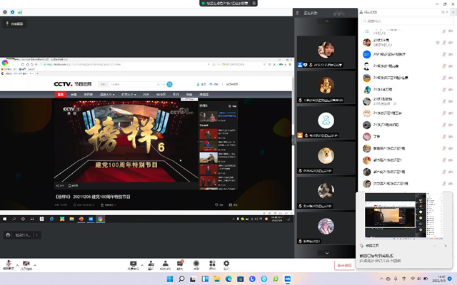Image resolution: width=457 pixels, height=285 pixels.
Task: Toggle mic for blue-circle avatar participant
Action: [x=444, y=54]
